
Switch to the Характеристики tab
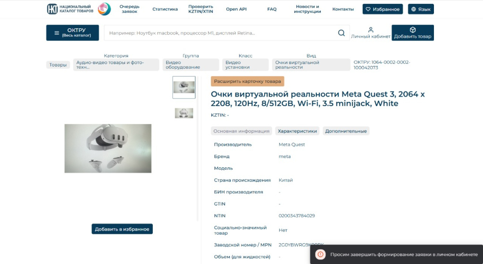(297, 131)
